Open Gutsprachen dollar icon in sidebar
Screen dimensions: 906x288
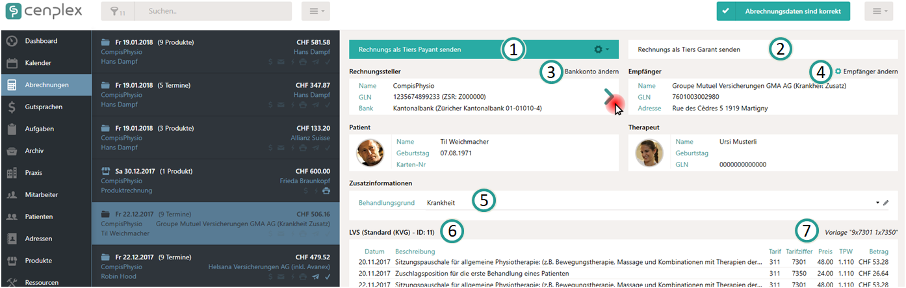(x=12, y=107)
